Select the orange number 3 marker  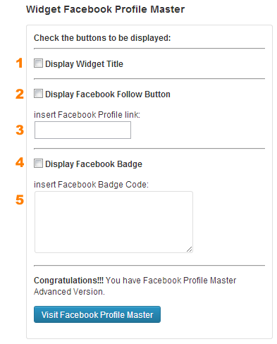click(20, 130)
